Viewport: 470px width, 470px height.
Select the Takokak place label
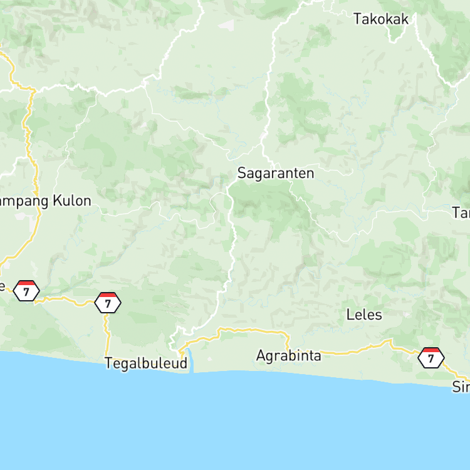point(381,19)
